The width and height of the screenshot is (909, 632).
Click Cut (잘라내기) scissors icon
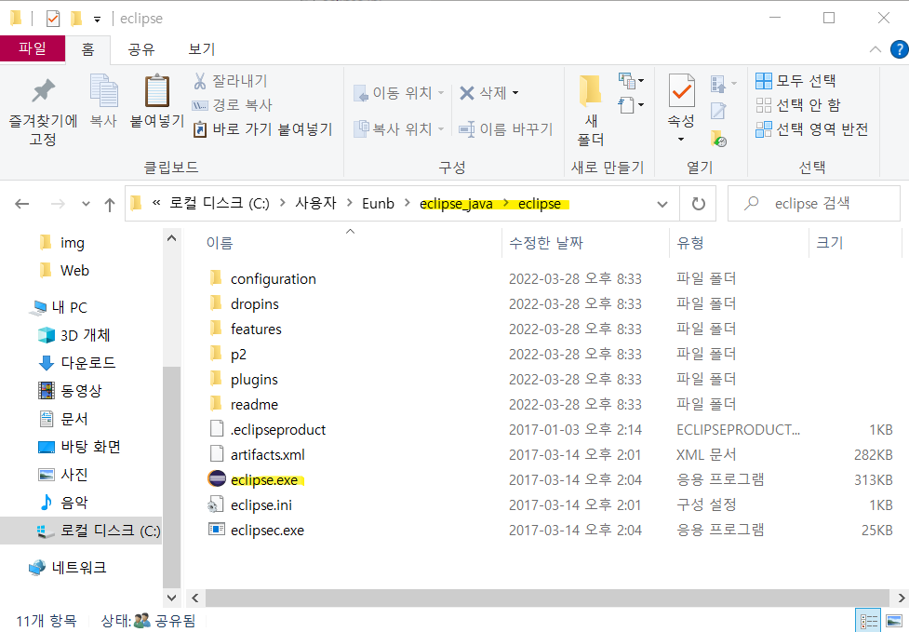[x=199, y=81]
